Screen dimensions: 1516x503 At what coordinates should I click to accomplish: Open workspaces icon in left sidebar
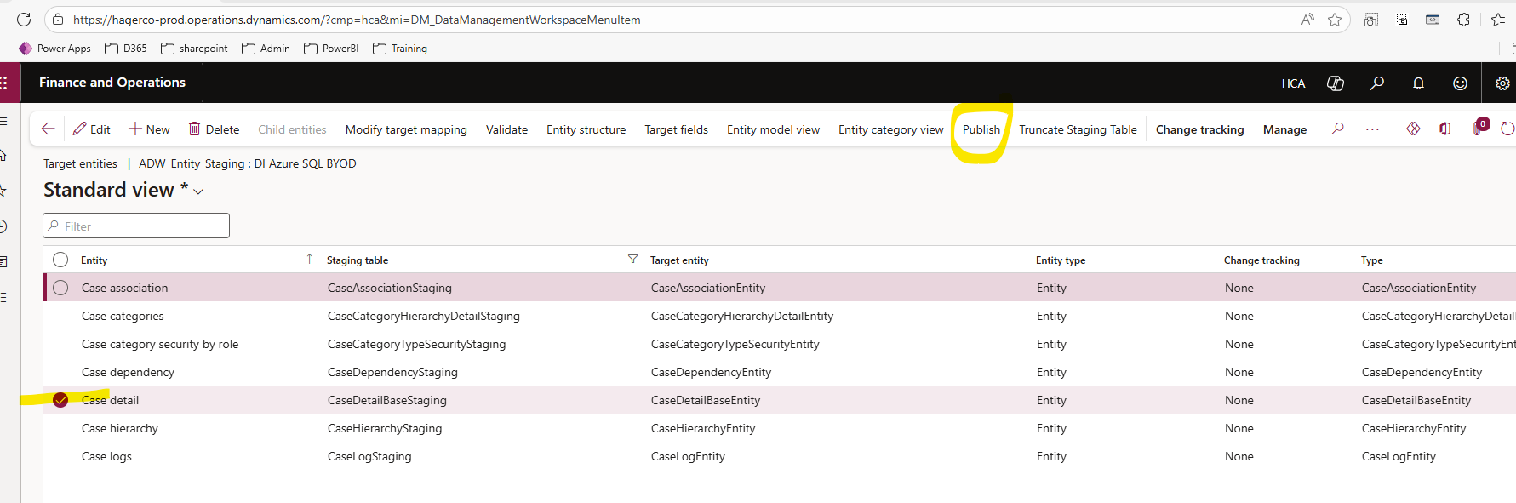(x=3, y=261)
